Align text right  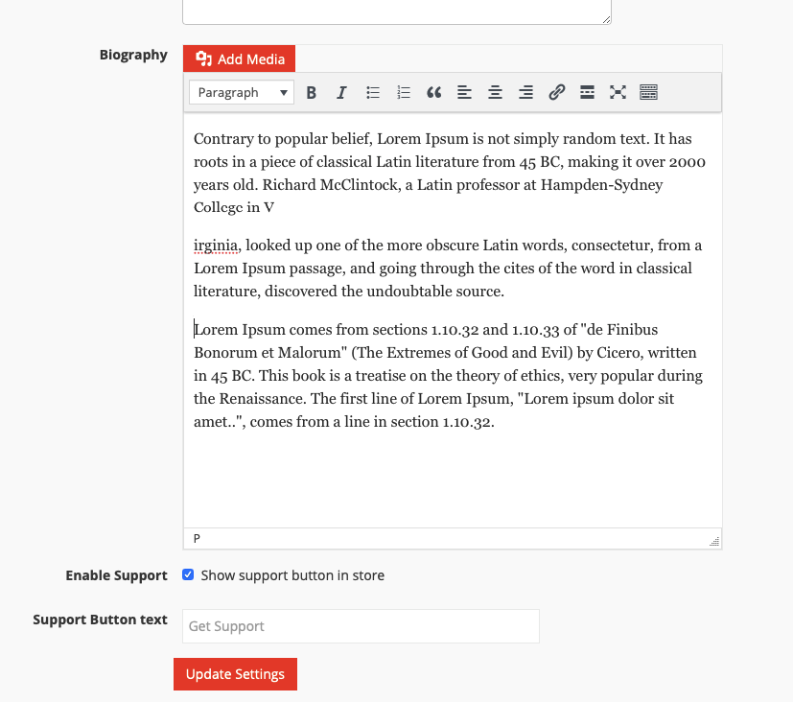(x=525, y=93)
